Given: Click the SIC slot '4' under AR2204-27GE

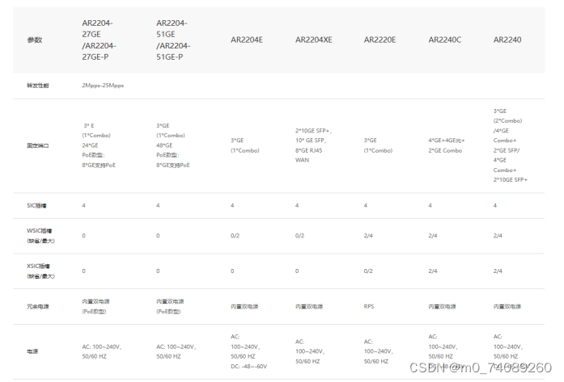Looking at the screenshot, I should (84, 206).
